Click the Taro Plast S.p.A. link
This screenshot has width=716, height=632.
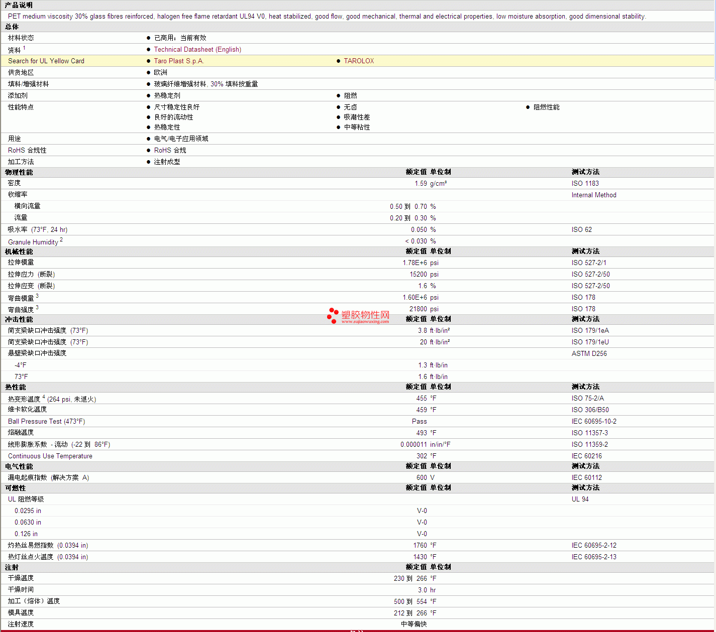click(178, 61)
